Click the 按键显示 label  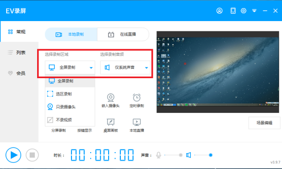85,131
